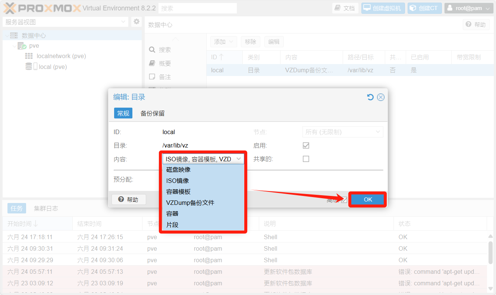
Task: Click 创建虚拟机 to create a VM
Action: click(383, 8)
